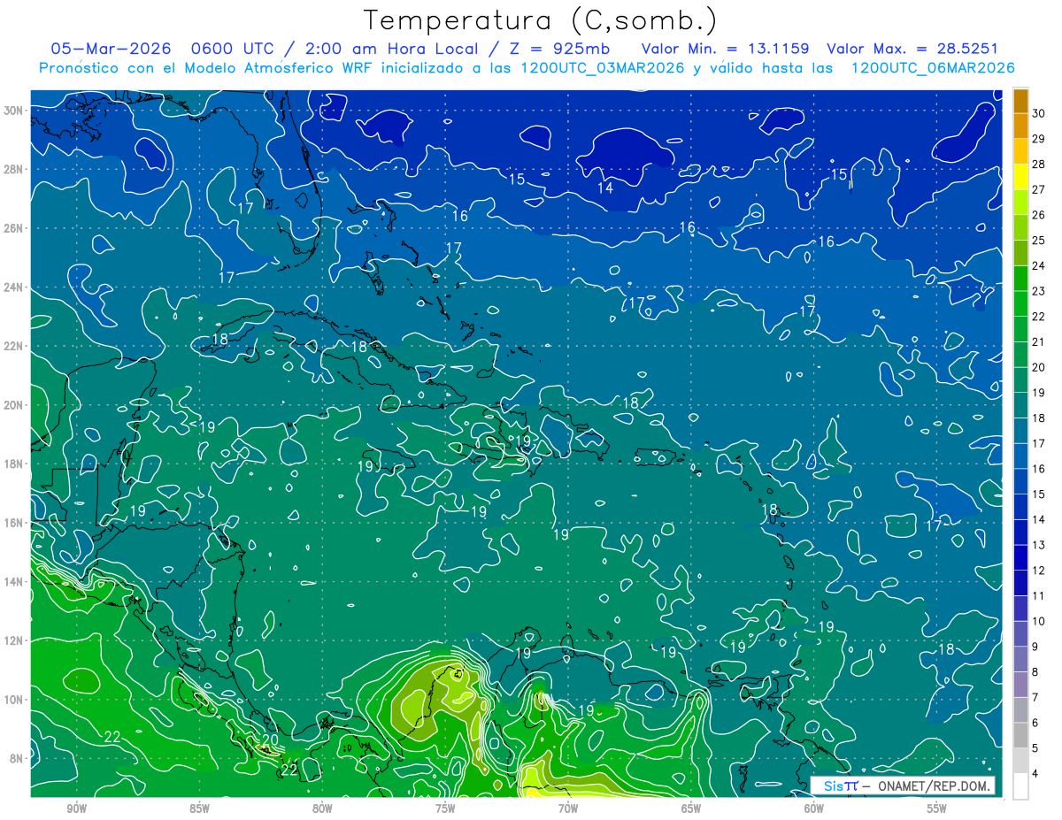
Task: Click the colorbar label "30"
Action: [1039, 113]
